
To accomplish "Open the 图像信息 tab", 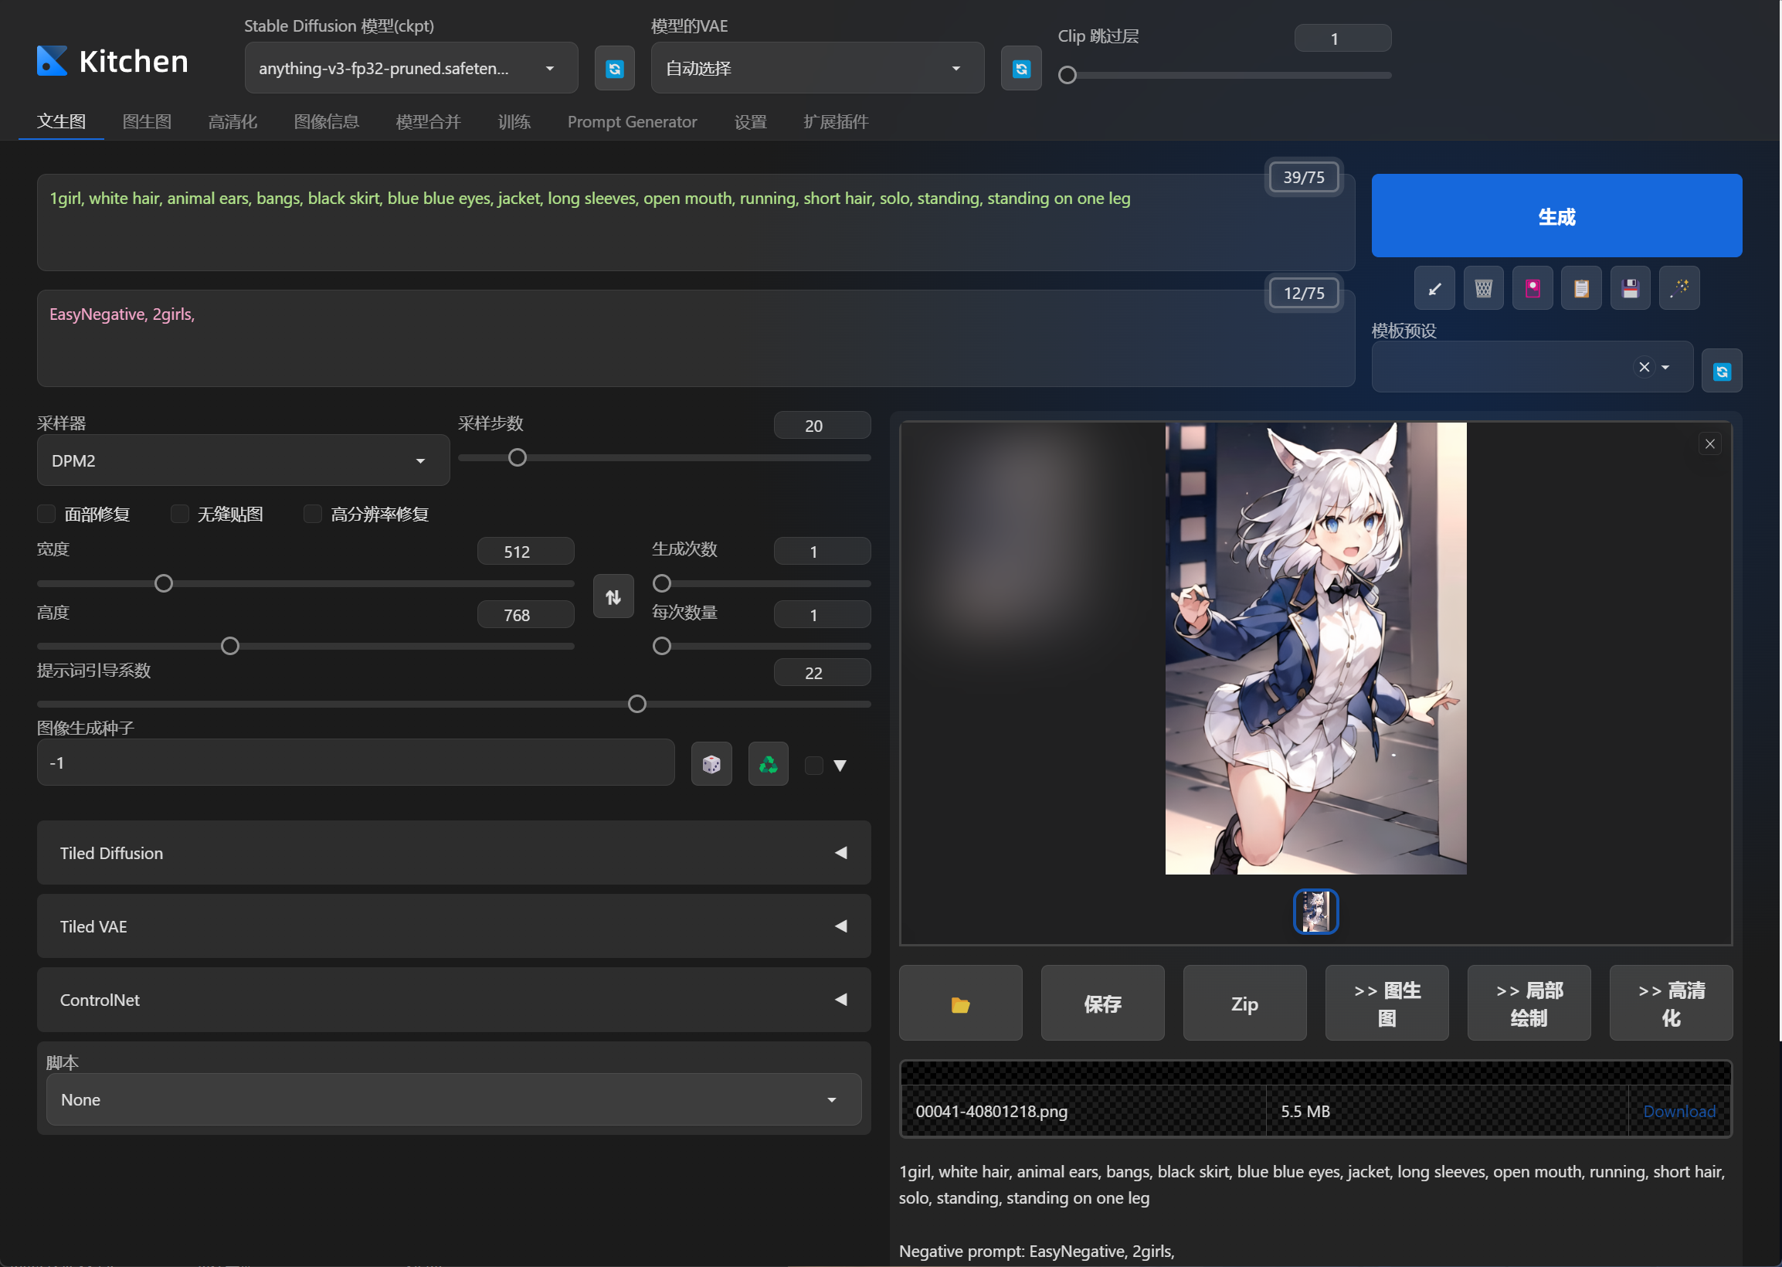I will pyautogui.click(x=327, y=122).
